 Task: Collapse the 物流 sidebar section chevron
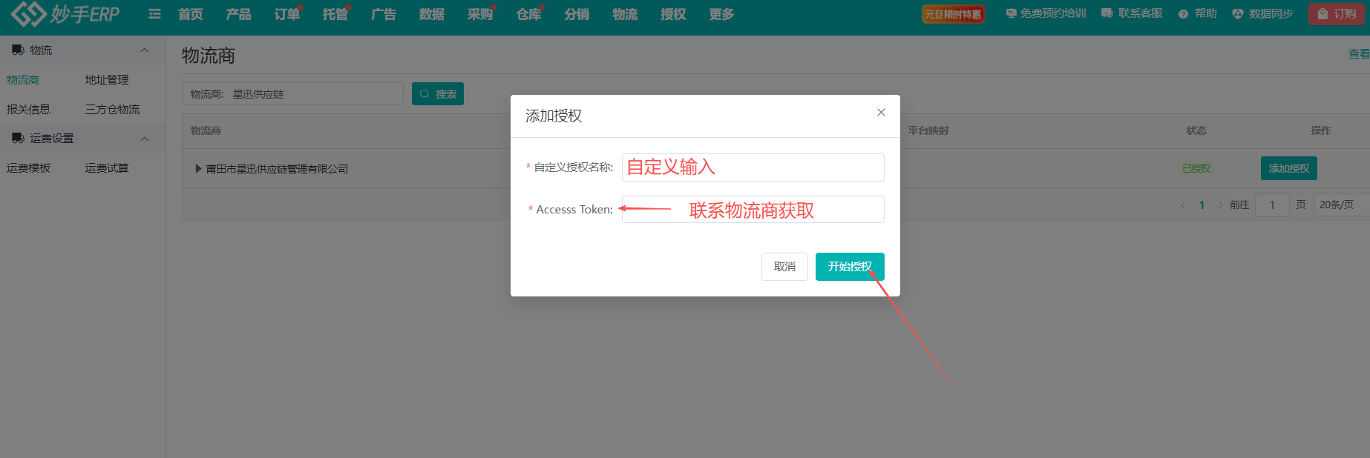(x=144, y=50)
